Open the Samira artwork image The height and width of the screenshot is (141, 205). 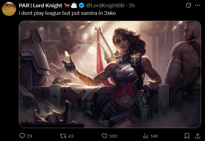(x=110, y=74)
